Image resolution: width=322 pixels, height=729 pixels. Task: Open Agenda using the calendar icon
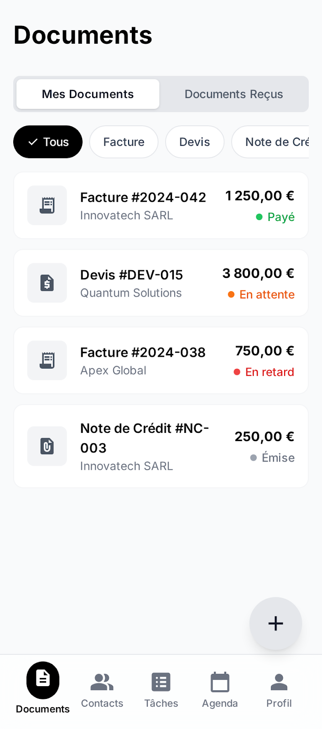(x=220, y=680)
